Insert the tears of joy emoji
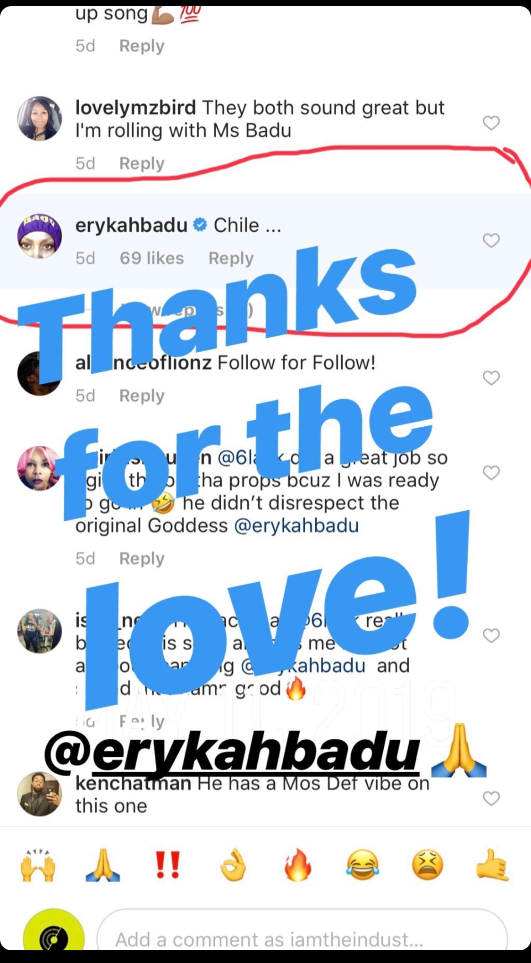 pyautogui.click(x=362, y=865)
